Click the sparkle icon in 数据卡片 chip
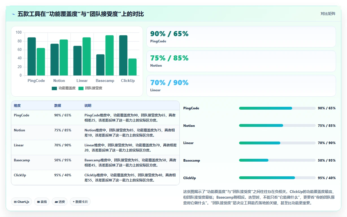This screenshot has width=347, height=217. coord(73,202)
